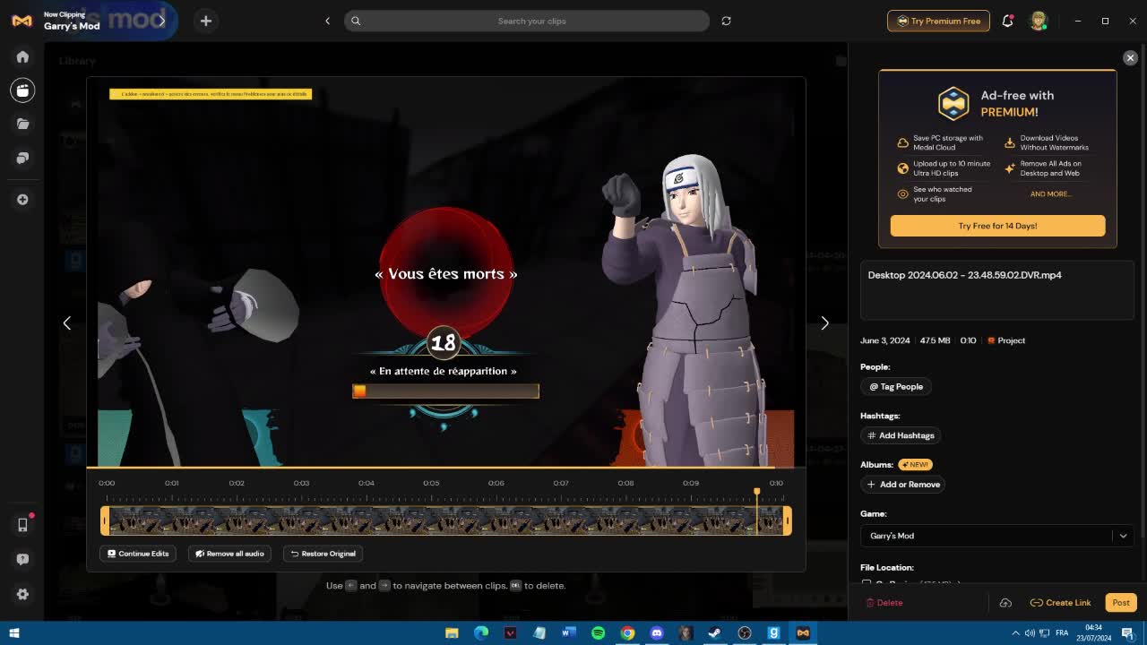Show the next clip
1147x645 pixels.
coord(824,322)
